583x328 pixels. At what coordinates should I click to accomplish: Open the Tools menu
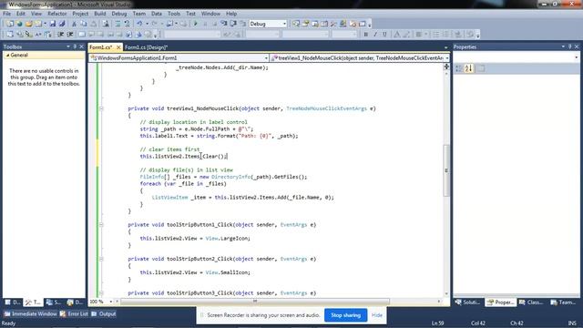(174, 14)
